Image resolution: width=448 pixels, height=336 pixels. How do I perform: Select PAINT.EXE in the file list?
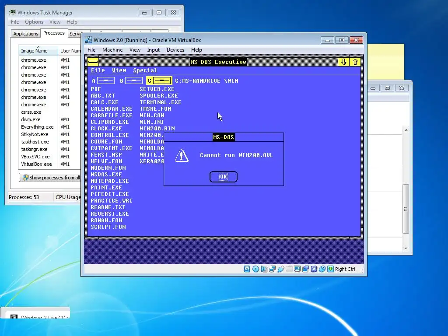106,187
